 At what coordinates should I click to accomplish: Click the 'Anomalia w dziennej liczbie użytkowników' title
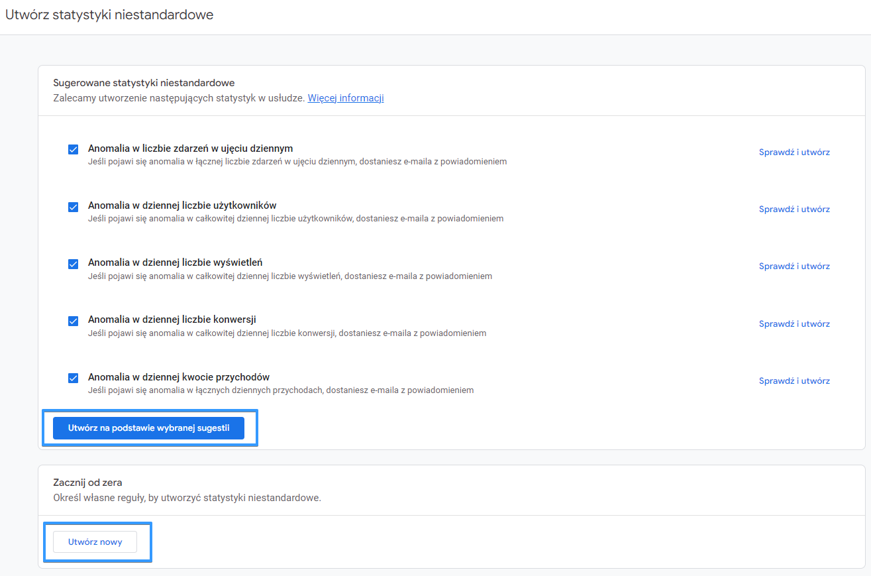tap(182, 205)
